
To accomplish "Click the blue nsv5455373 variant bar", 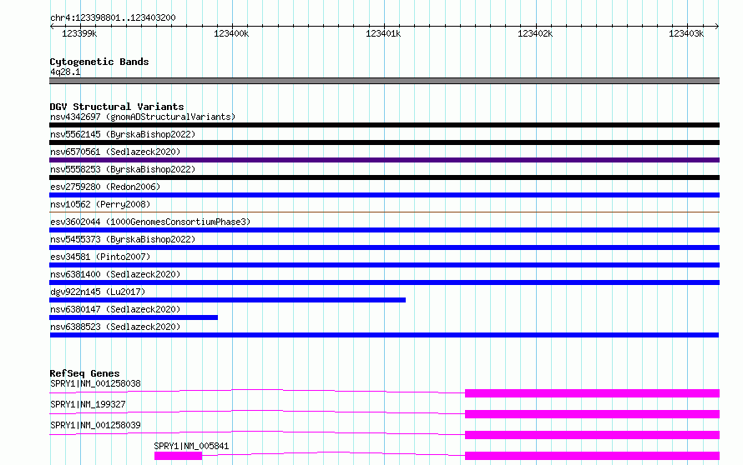I will click(384, 247).
